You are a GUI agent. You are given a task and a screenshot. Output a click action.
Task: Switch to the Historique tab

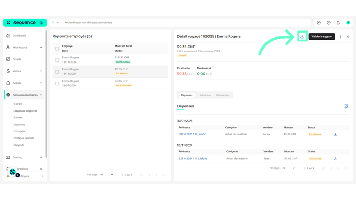(204, 95)
